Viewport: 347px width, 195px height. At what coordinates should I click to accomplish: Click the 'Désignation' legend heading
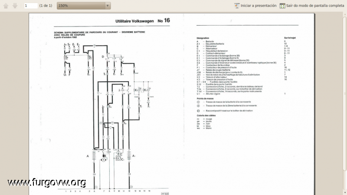pyautogui.click(x=203, y=38)
